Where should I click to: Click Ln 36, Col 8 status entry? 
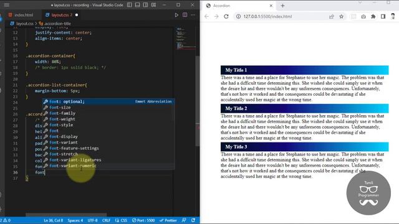pos(53,220)
